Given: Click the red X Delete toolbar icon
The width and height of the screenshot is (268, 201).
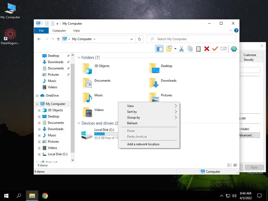Looking at the screenshot, I should (x=207, y=49).
